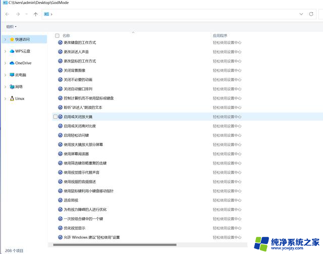Select the 为有视力障碍的人进行优化 entry
The image size is (323, 254).
tap(85, 210)
